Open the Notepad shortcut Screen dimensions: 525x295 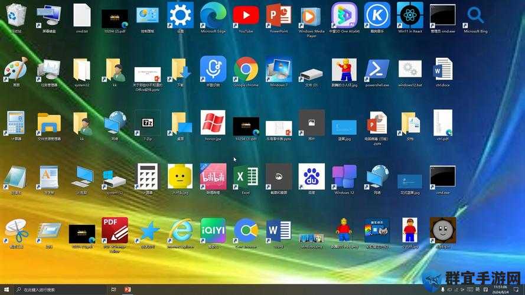[x=16, y=177]
